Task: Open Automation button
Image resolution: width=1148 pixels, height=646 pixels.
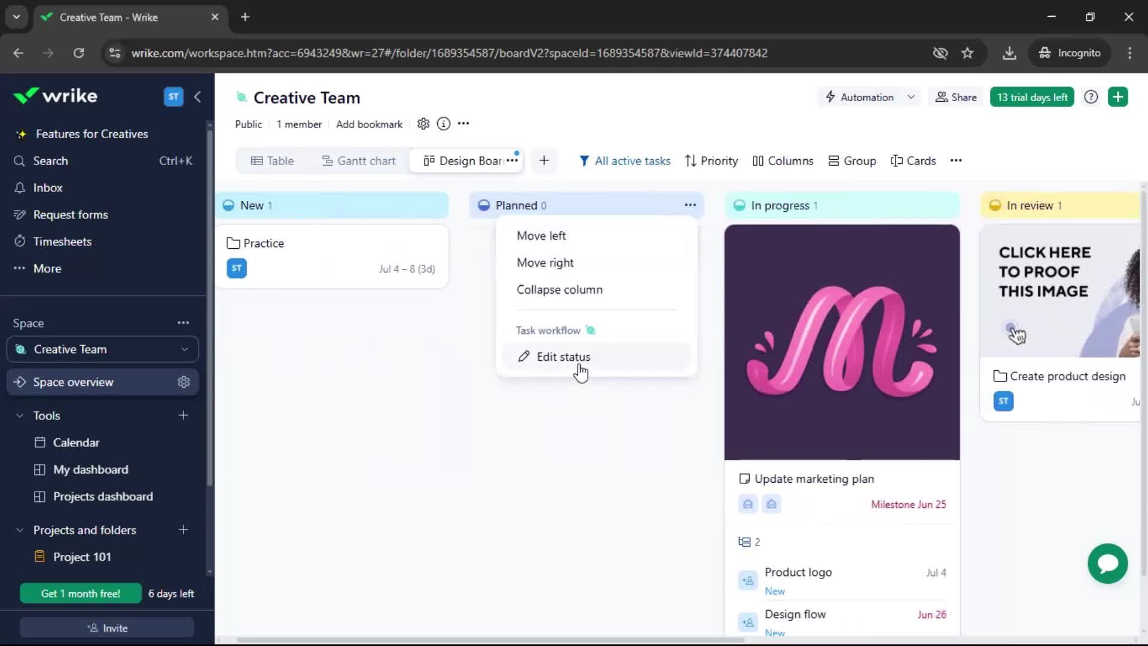Action: click(860, 97)
